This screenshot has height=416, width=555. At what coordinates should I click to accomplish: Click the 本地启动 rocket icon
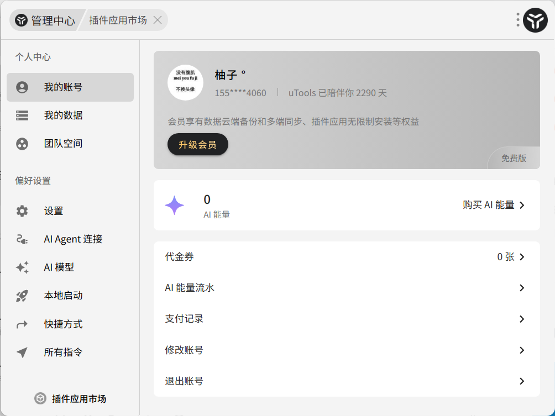click(x=22, y=296)
